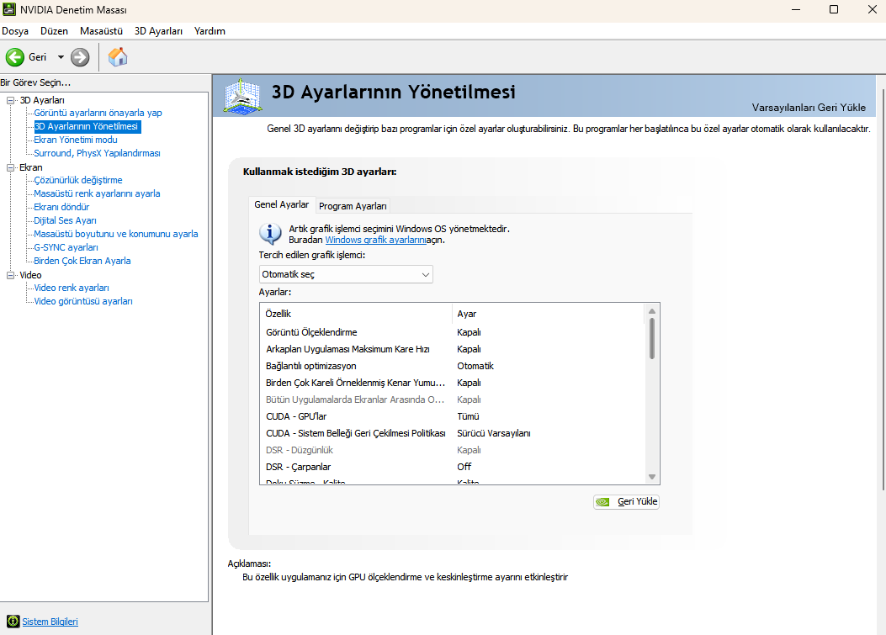Click the Otomatik value of Bağlantılı optimizasyon

pyautogui.click(x=475, y=366)
